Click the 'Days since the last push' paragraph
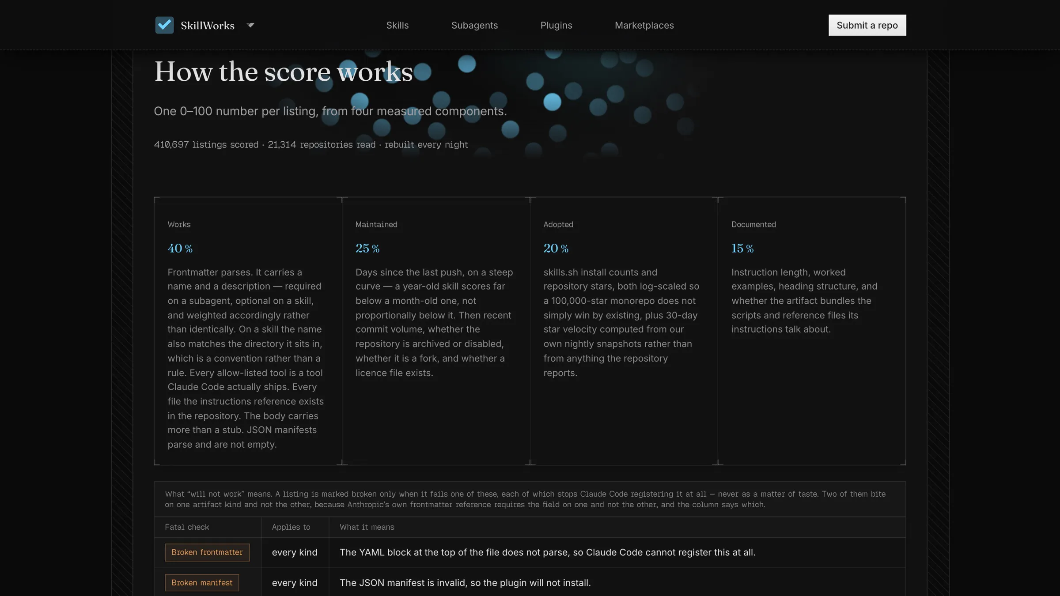This screenshot has width=1060, height=596. tap(434, 322)
